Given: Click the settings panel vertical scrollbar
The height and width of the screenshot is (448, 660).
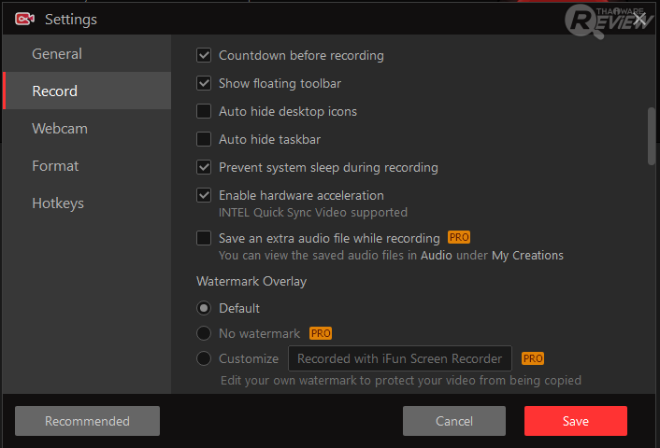Looking at the screenshot, I should (x=652, y=136).
